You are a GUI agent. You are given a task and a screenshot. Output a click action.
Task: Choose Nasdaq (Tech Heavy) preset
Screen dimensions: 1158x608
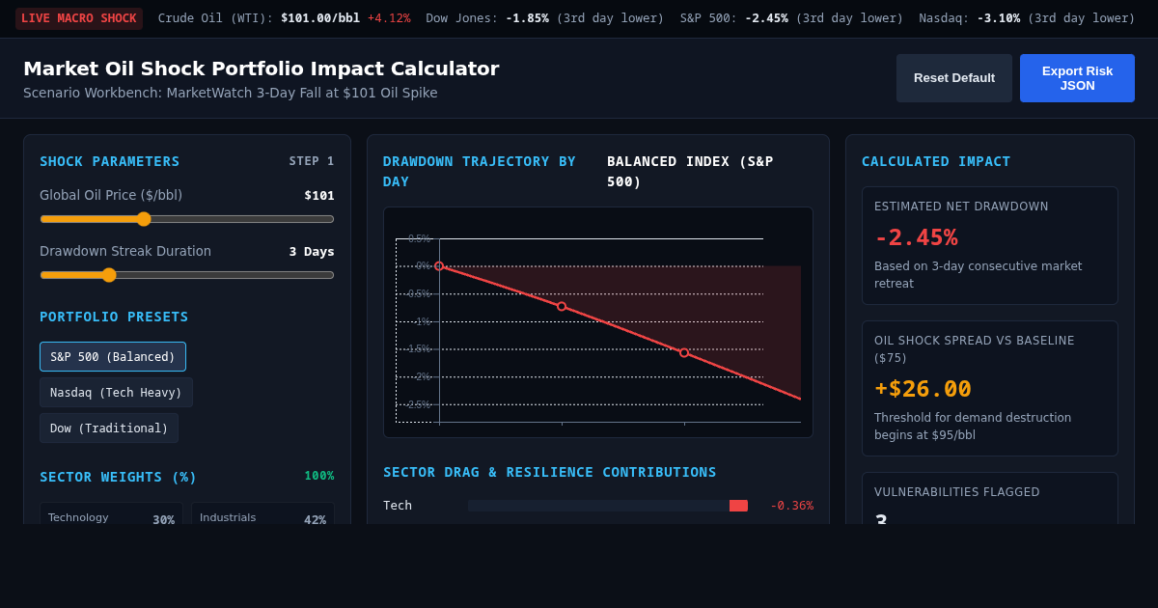click(x=116, y=393)
